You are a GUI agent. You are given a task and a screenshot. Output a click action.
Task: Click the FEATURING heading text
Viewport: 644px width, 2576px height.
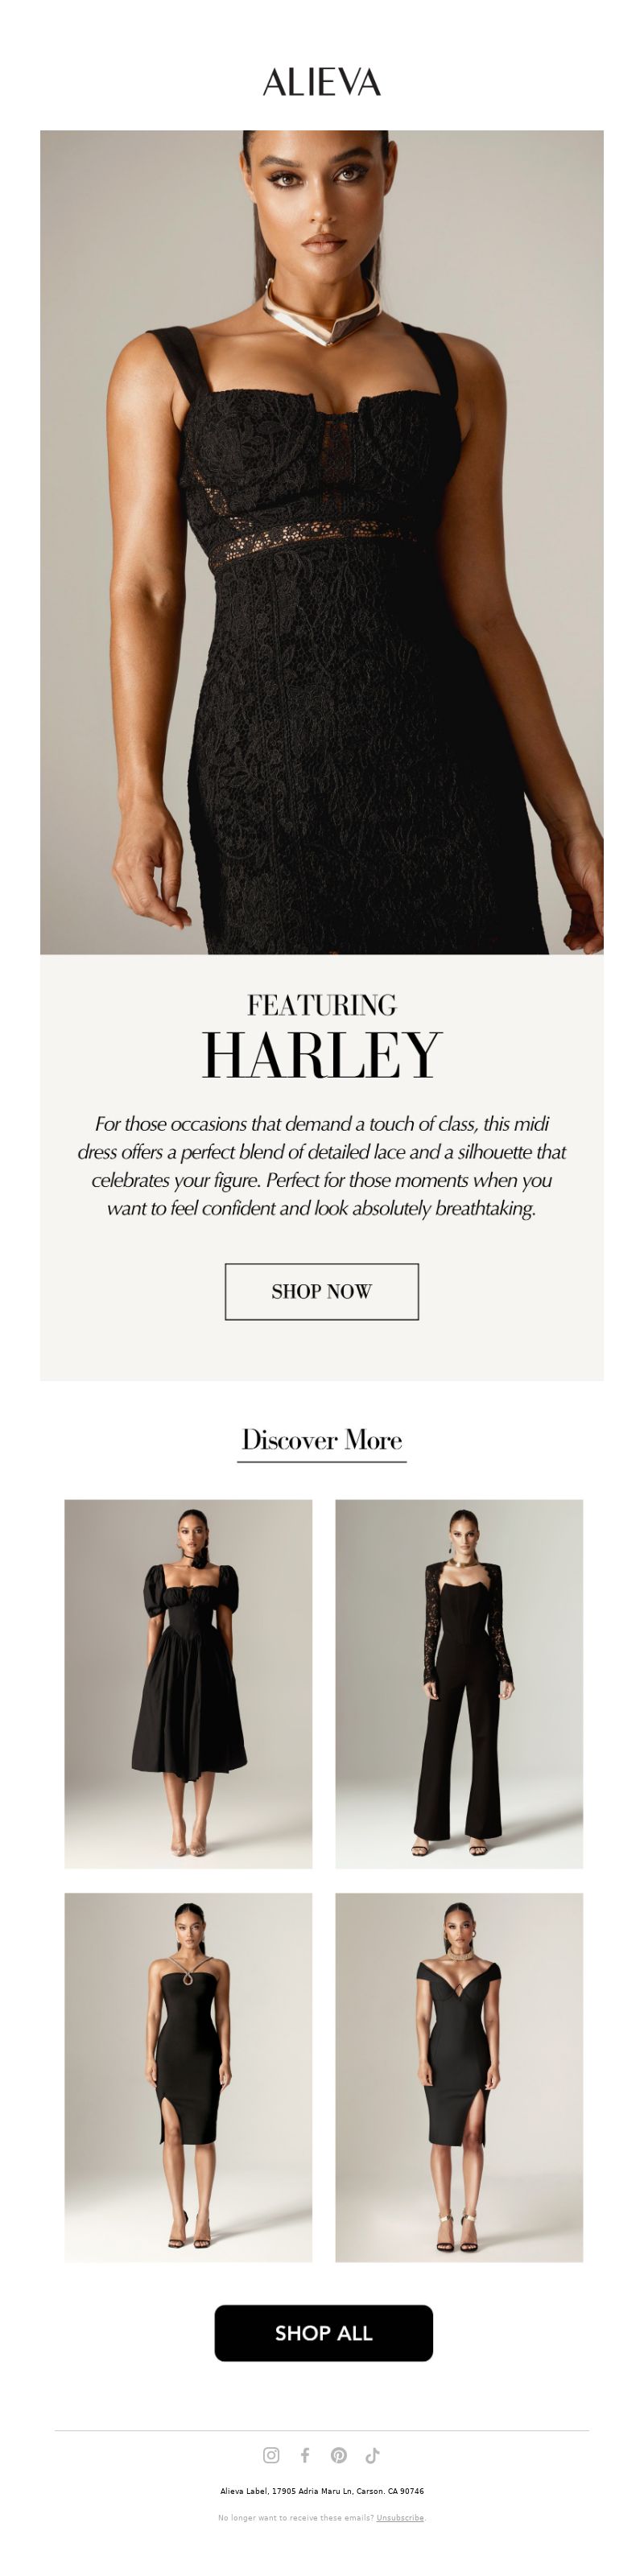coord(322,1004)
